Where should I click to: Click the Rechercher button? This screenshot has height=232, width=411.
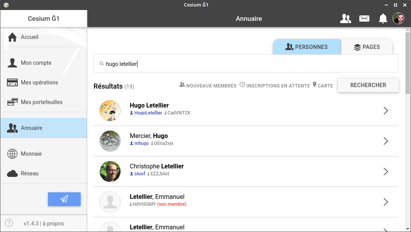368,85
